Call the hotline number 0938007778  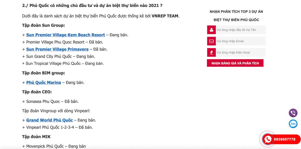pos(285,139)
